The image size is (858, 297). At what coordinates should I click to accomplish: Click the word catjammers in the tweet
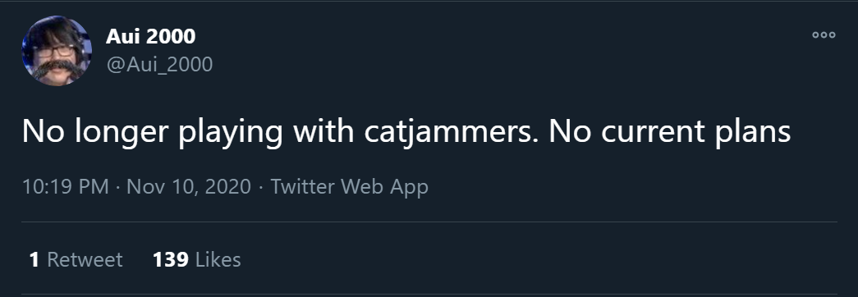pos(447,132)
